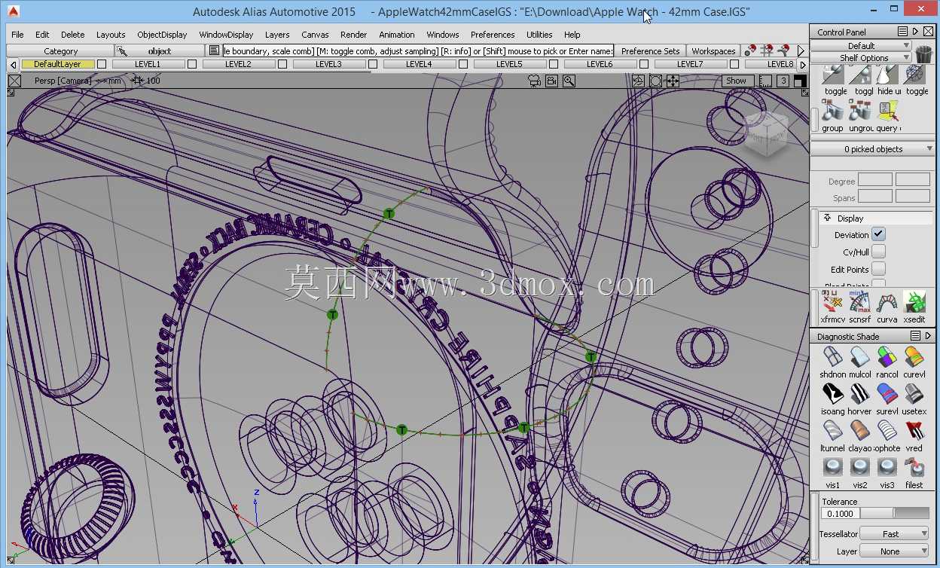Select the curva curvature tool
Image resolution: width=940 pixels, height=568 pixels.
(x=887, y=302)
